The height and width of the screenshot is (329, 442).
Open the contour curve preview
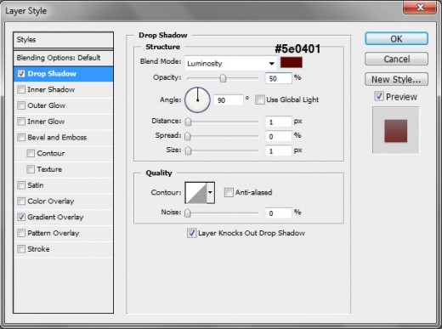(x=195, y=193)
